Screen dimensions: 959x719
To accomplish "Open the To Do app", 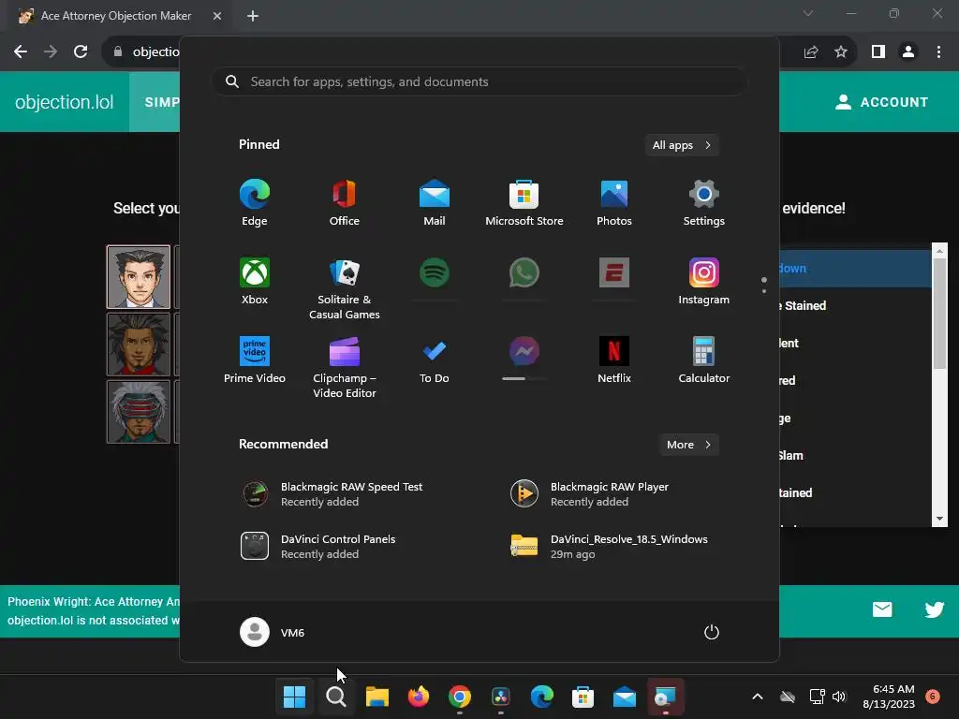I will (x=435, y=360).
